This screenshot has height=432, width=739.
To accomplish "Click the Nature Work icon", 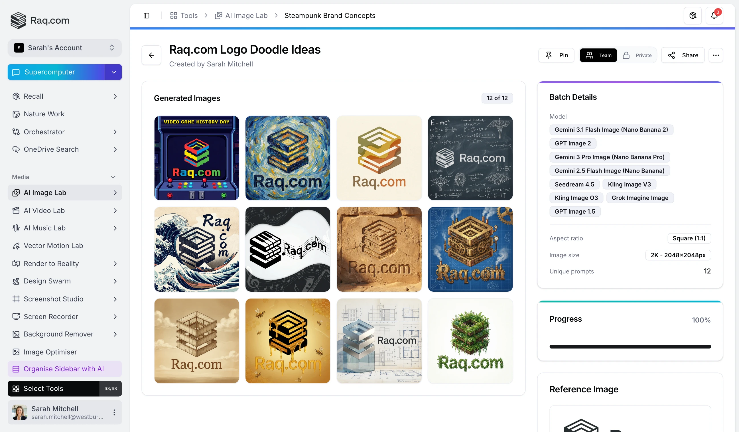I will [16, 114].
